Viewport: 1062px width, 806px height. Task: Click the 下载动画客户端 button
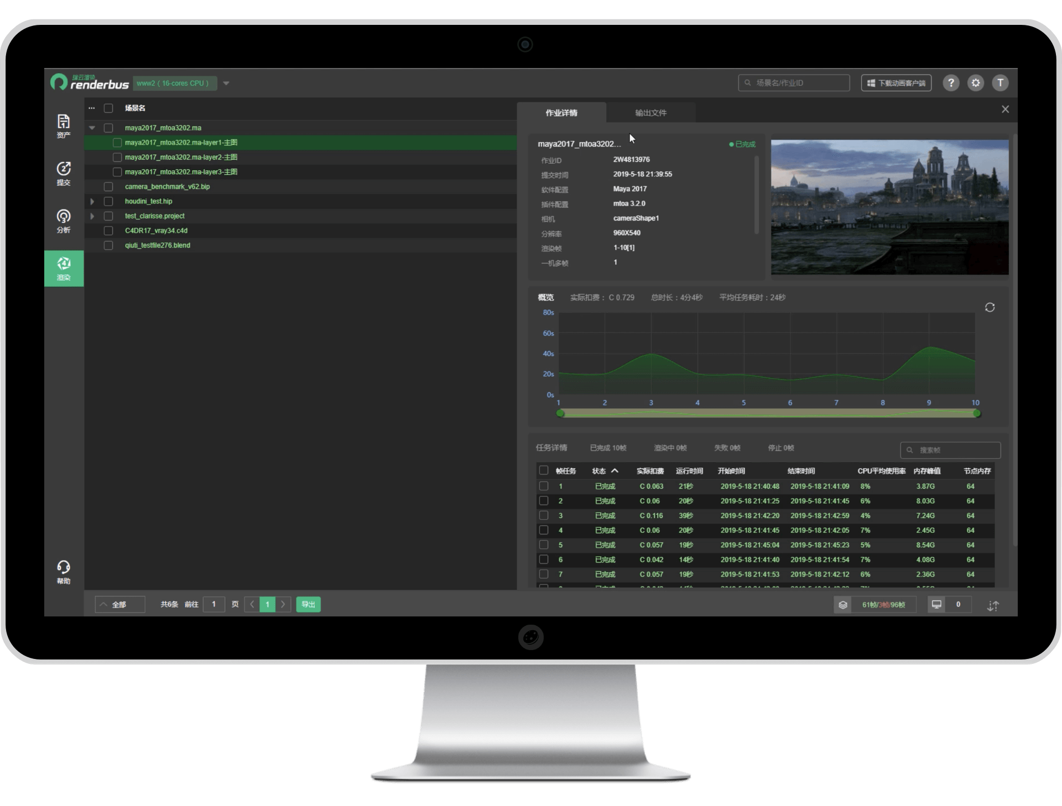click(x=896, y=83)
